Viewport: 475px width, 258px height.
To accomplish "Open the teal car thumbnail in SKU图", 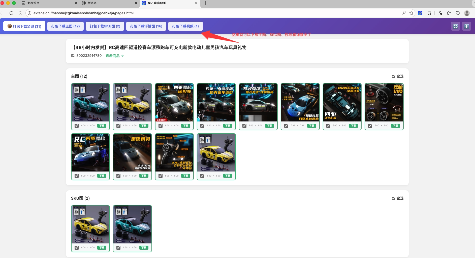I will 132,224.
